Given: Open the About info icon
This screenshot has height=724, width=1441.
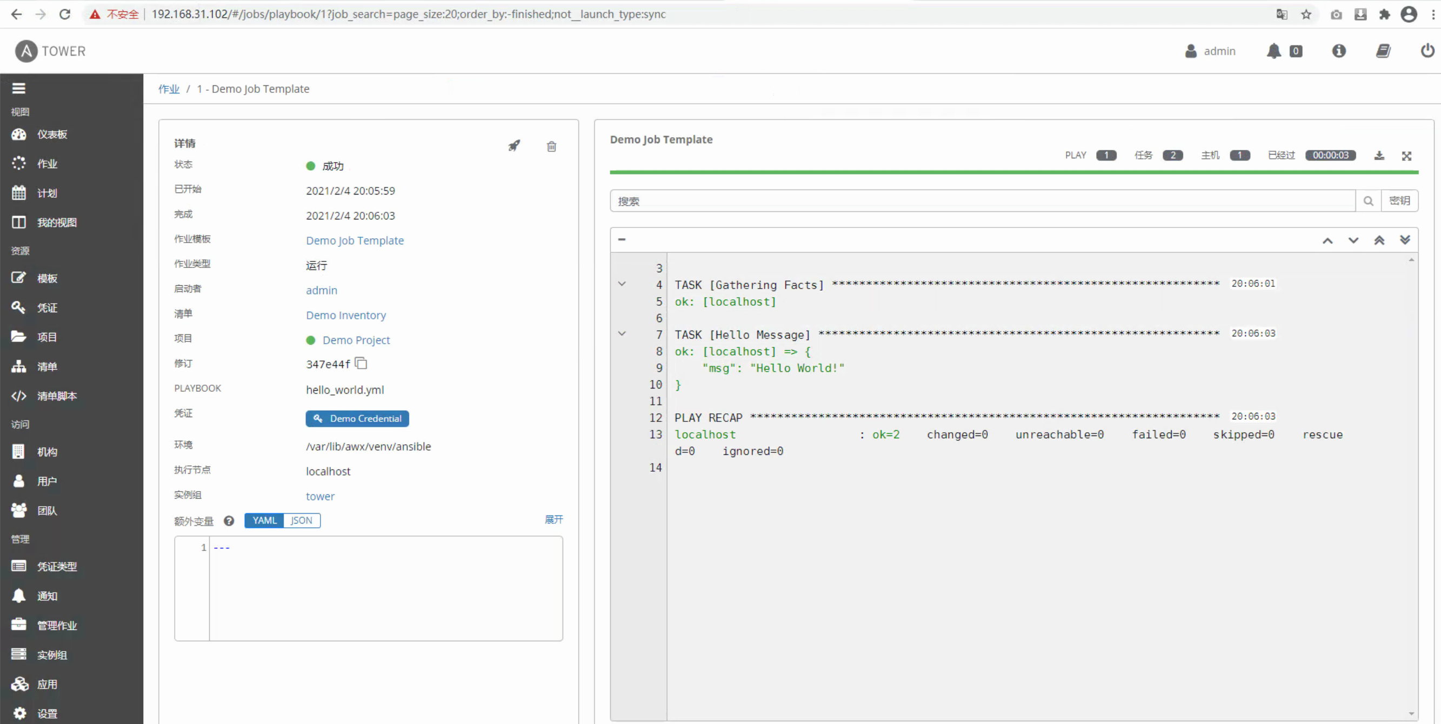Looking at the screenshot, I should click(1339, 51).
